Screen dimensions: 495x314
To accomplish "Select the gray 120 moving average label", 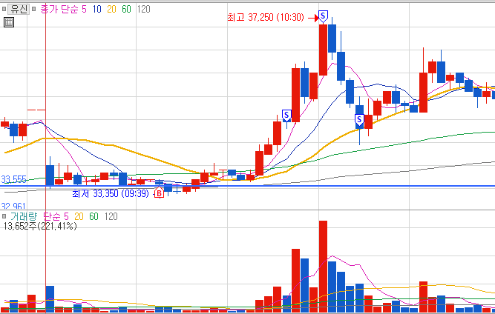I will point(144,9).
